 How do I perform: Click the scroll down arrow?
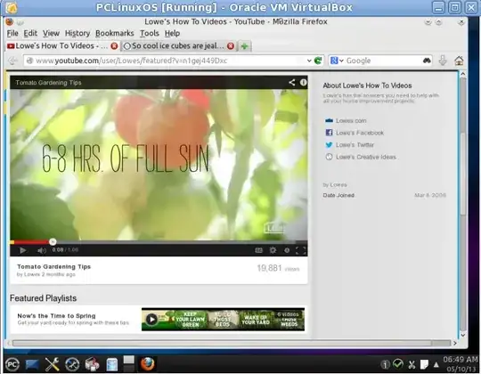tap(463, 335)
